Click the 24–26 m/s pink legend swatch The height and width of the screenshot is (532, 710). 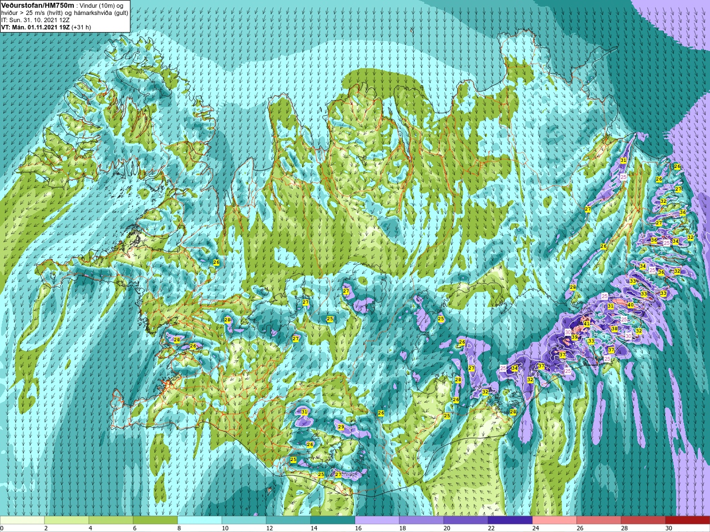click(x=555, y=520)
